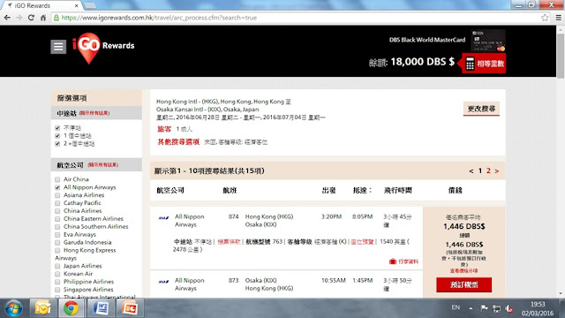
Task: Click the red book ticket button
Action: (463, 284)
